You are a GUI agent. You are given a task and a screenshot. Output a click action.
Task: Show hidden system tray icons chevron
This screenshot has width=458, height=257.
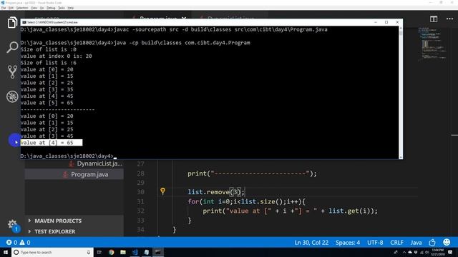click(404, 252)
